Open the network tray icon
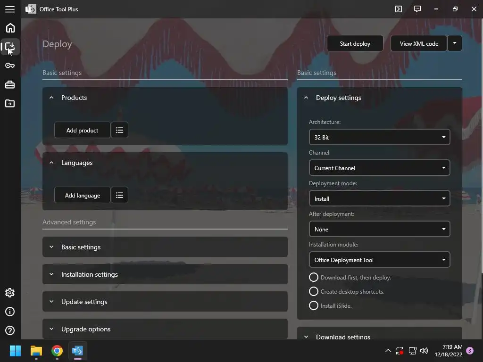Viewport: 483px width, 362px height. coord(412,351)
